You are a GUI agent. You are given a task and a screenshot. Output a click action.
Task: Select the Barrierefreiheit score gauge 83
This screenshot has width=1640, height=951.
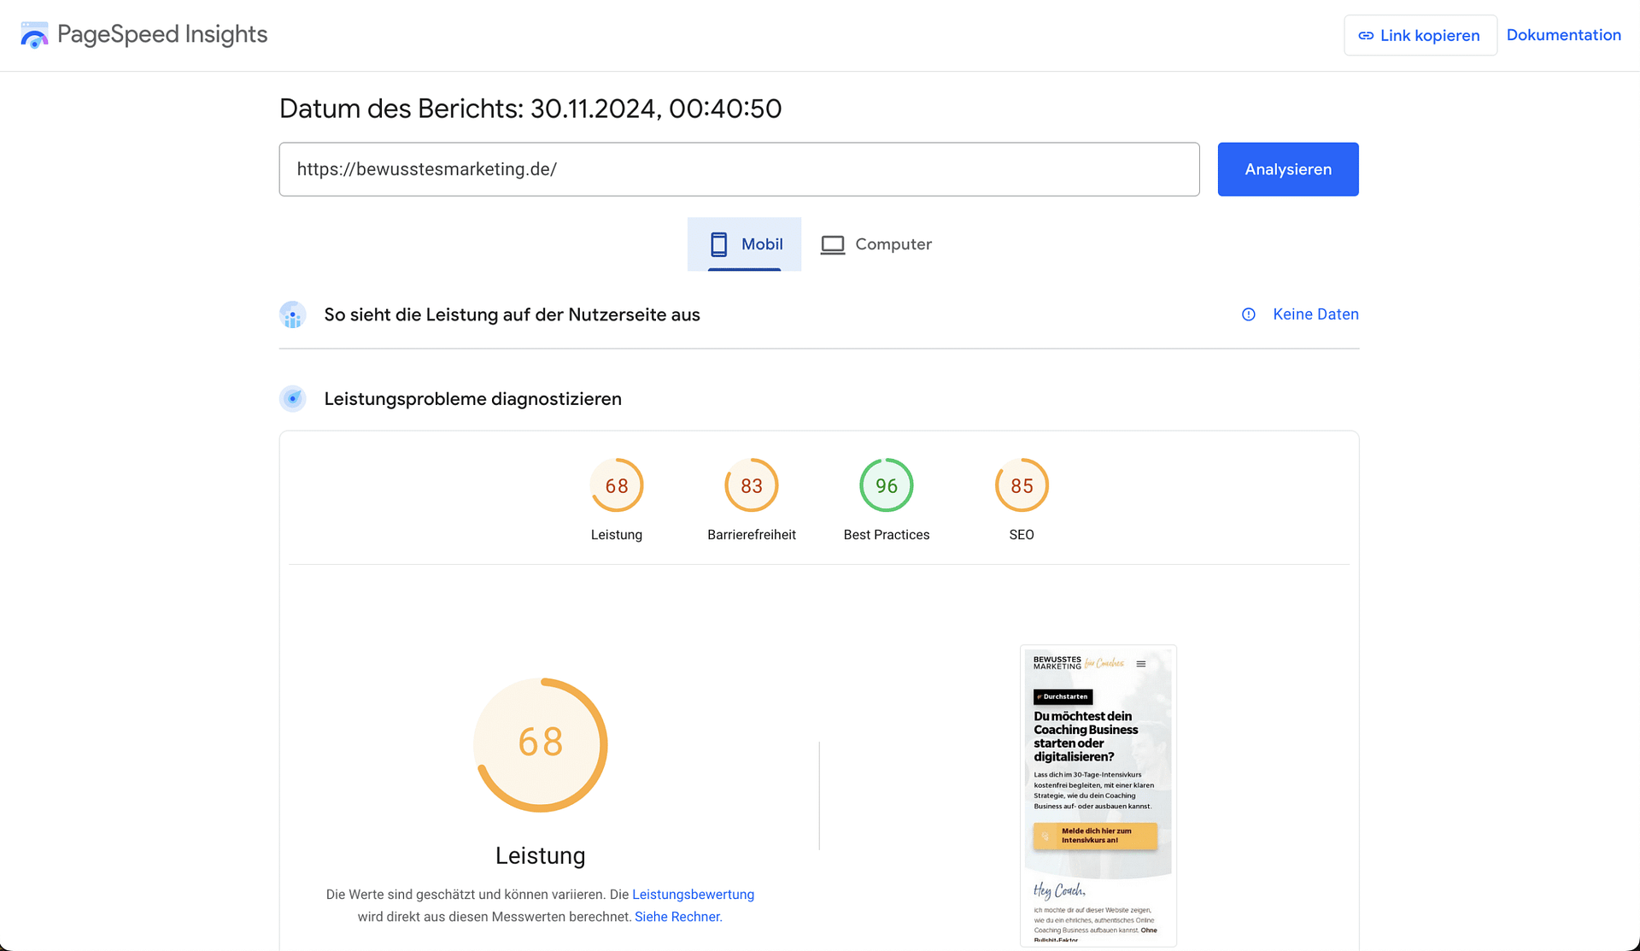pos(751,486)
